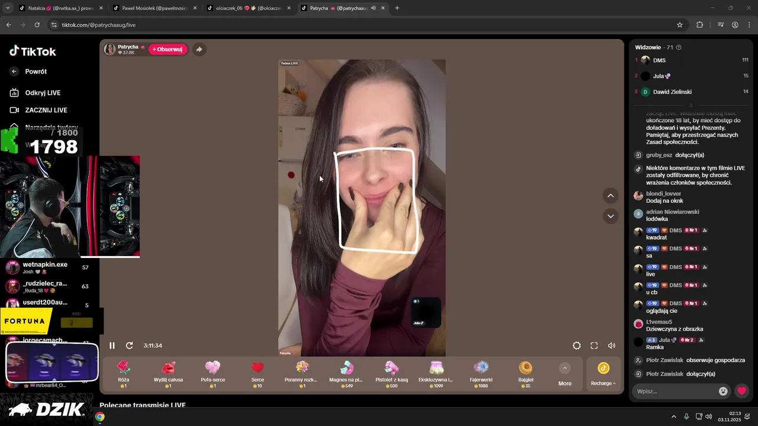The height and width of the screenshot is (426, 758).
Task: Open the stream settings gear icon
Action: (577, 346)
